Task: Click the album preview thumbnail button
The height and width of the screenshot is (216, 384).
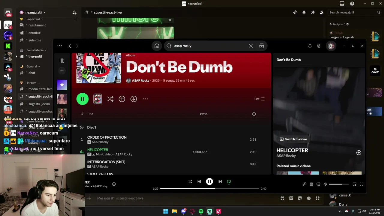Action: coord(97,99)
